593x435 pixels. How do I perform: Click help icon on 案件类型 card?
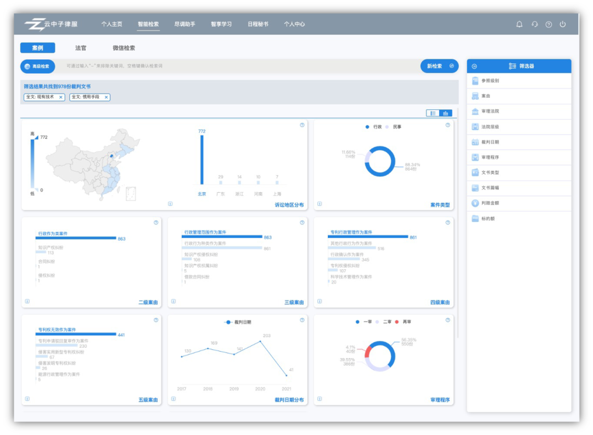[448, 125]
